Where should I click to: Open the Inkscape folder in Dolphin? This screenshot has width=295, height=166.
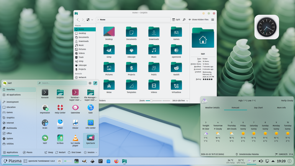coord(131,51)
